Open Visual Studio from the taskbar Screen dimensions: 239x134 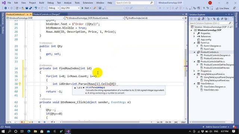68,131
